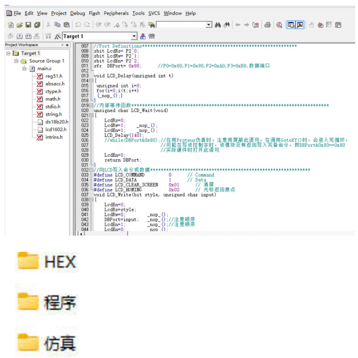Click the Find binoculars icon
This screenshot has width=358, height=358.
(x=218, y=25)
